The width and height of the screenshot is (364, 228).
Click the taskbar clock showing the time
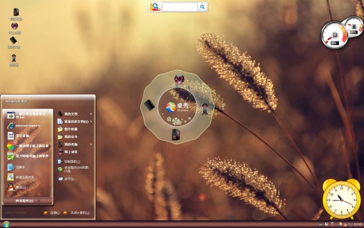point(357,224)
